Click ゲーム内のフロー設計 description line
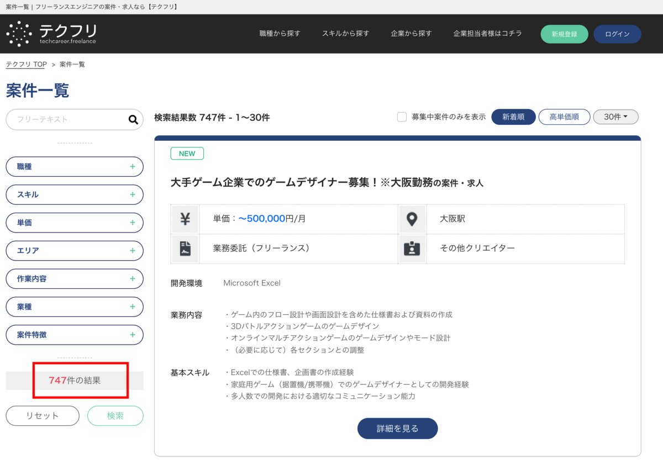This screenshot has height=465, width=663. tap(338, 315)
